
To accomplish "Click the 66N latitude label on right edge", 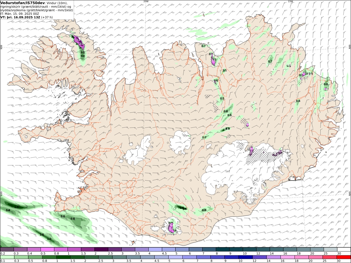I will [x=349, y=47].
